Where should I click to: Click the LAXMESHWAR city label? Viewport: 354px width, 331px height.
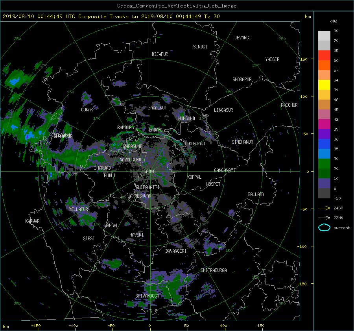click(x=139, y=196)
